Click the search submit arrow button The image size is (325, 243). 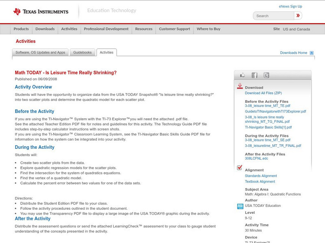(298, 15)
